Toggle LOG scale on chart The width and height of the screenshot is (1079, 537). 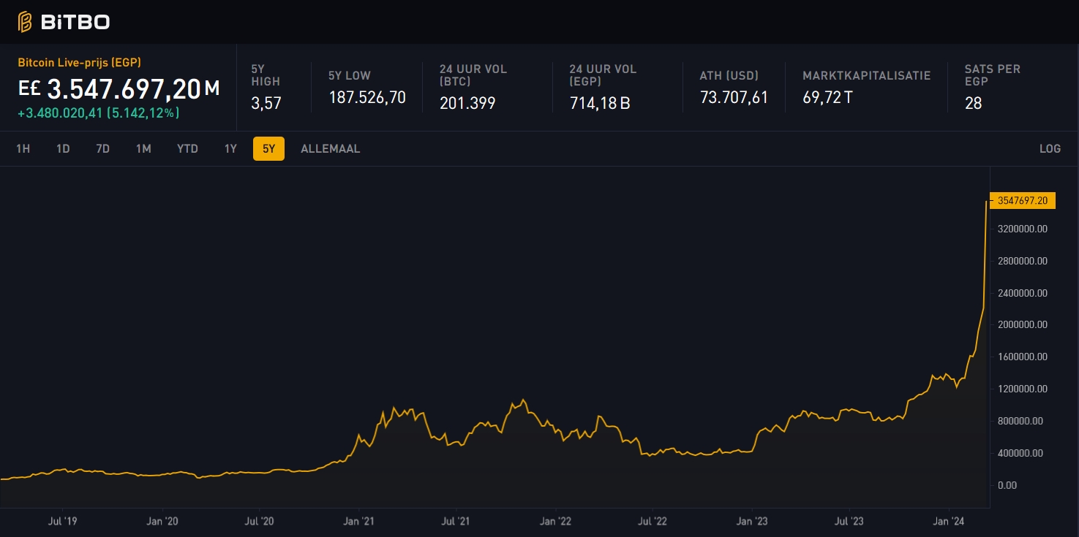click(1050, 148)
